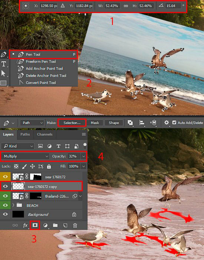The height and width of the screenshot is (260, 204).
Task: Click the Y position field
Action: tap(84, 6)
